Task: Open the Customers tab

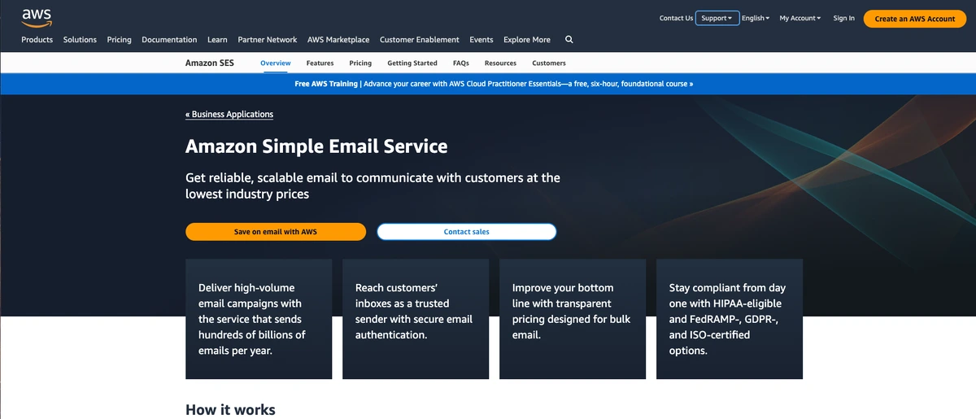Action: pos(549,63)
